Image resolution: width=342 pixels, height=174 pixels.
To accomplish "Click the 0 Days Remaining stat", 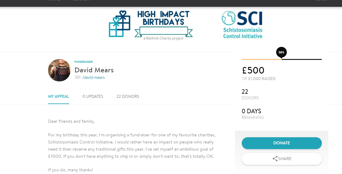I will point(252,114).
